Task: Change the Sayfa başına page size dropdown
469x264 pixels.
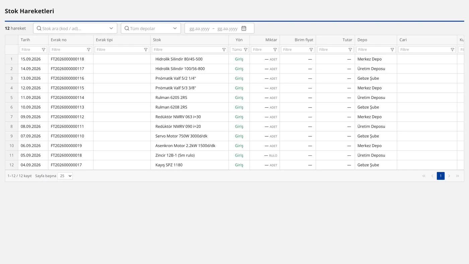Action: click(65, 176)
